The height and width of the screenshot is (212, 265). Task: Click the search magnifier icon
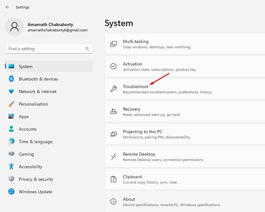(87, 49)
